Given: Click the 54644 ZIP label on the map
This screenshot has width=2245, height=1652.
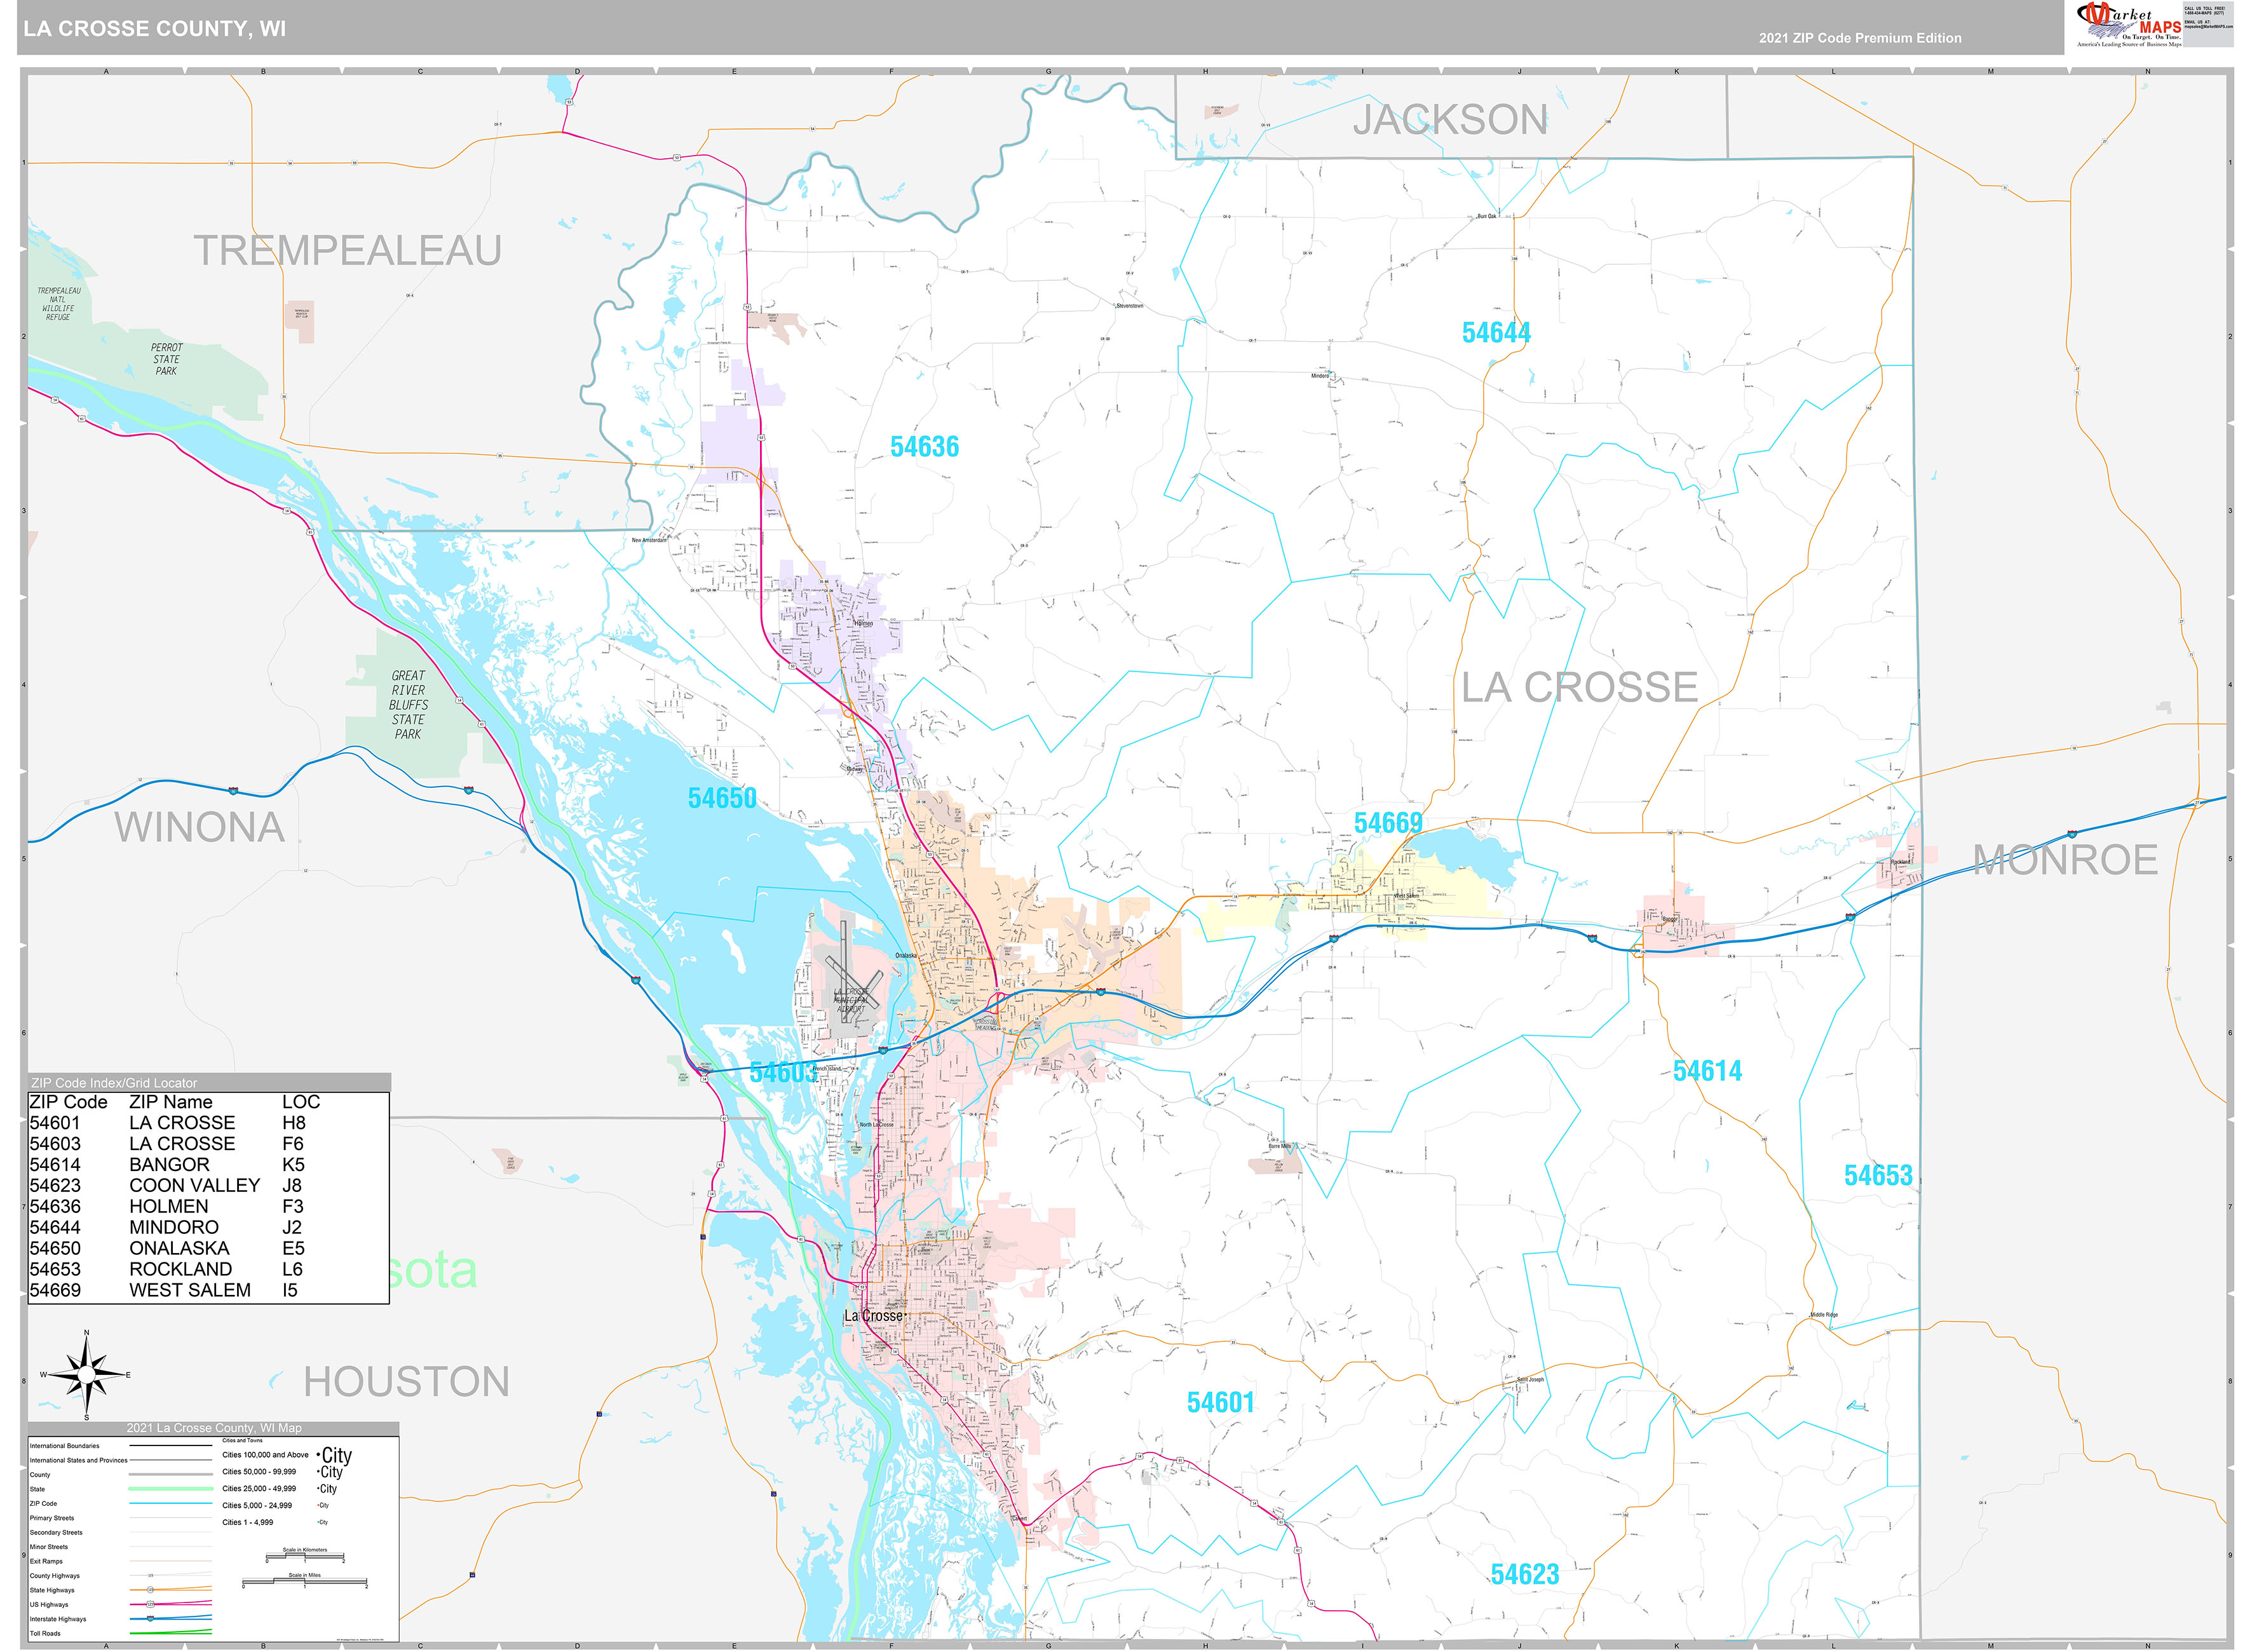Looking at the screenshot, I should tap(1496, 333).
